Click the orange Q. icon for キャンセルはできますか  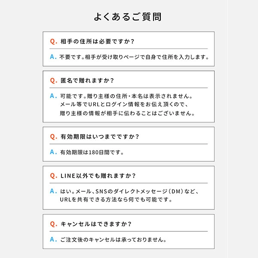coord(54,224)
